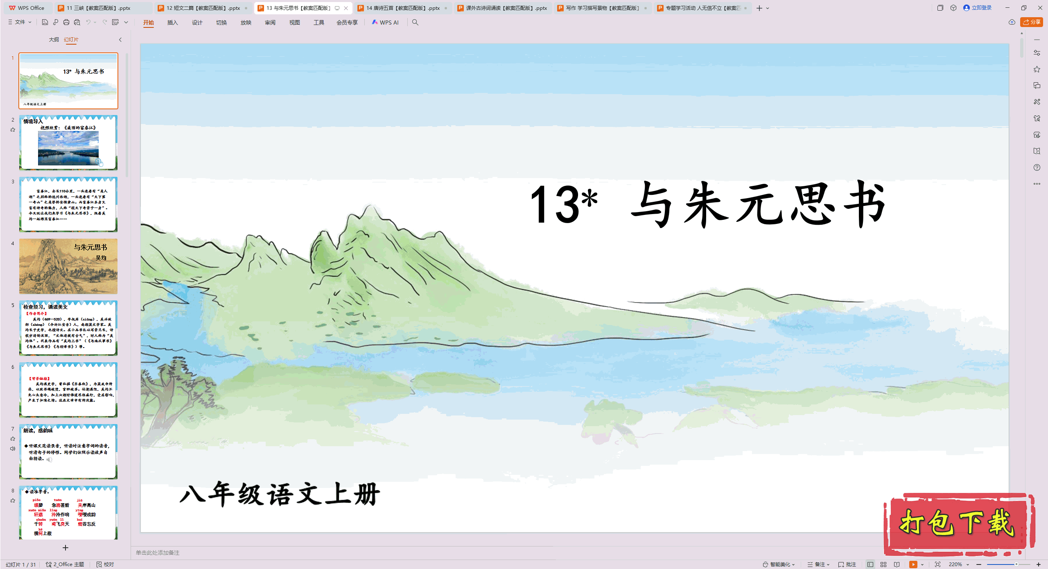Start slideshow with orange play button
The height and width of the screenshot is (569, 1048).
click(913, 564)
